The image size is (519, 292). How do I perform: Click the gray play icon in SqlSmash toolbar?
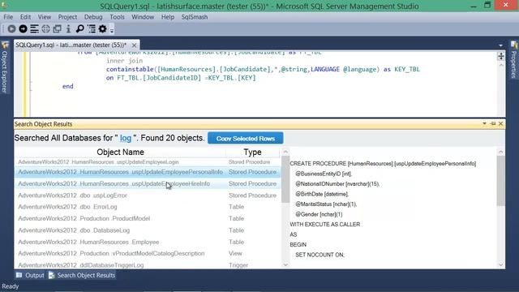[11, 29]
